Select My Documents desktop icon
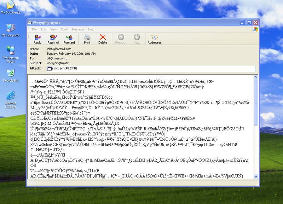Image resolution: width=283 pixels, height=204 pixels. [x=11, y=7]
